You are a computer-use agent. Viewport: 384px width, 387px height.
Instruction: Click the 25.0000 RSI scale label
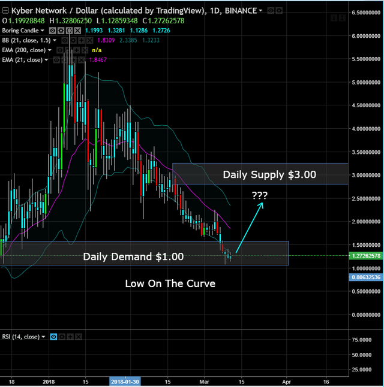[361, 370]
